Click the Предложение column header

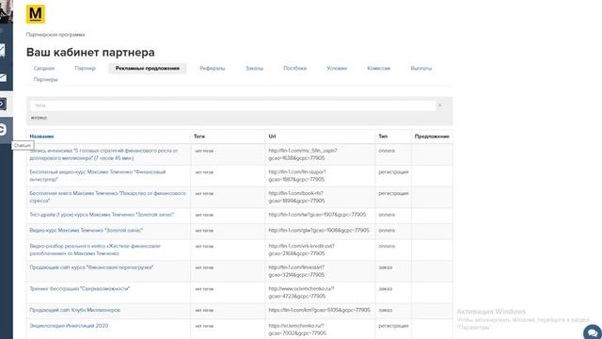pyautogui.click(x=432, y=137)
